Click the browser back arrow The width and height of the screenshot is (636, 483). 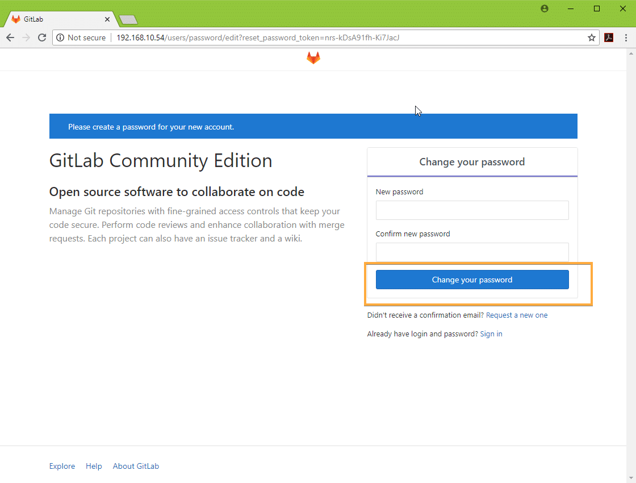10,38
